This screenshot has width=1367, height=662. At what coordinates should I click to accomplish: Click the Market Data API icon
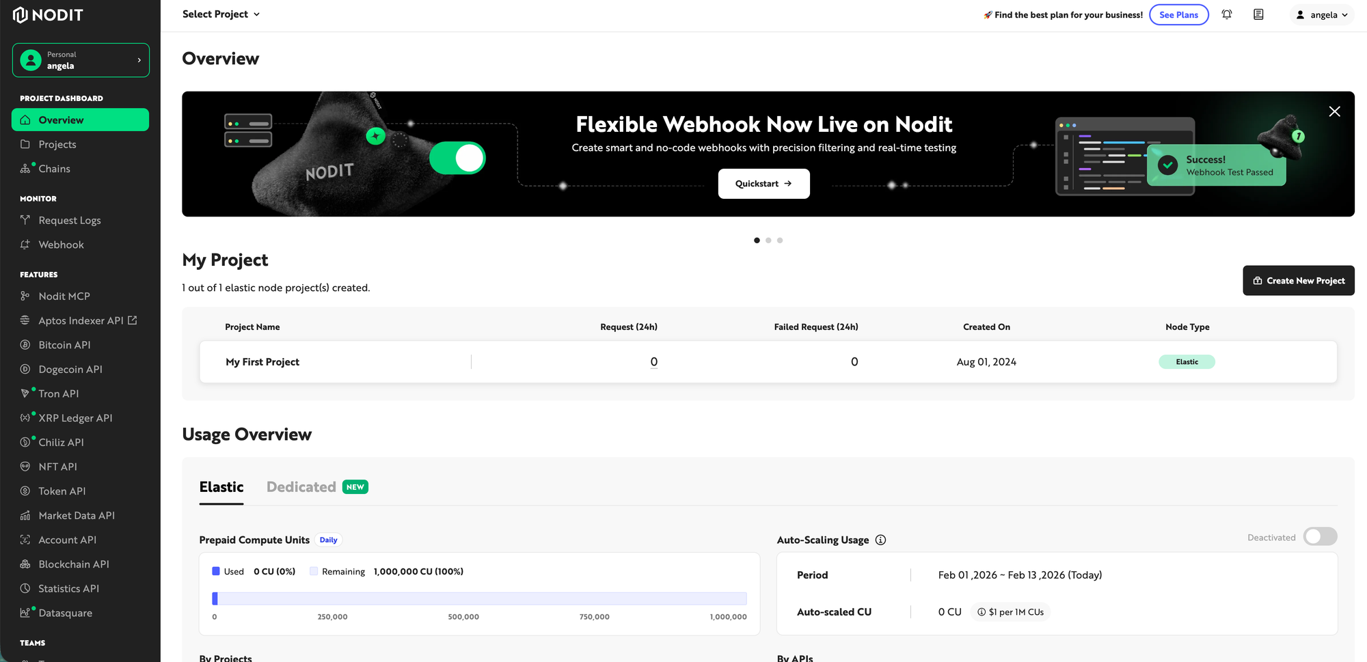[25, 515]
